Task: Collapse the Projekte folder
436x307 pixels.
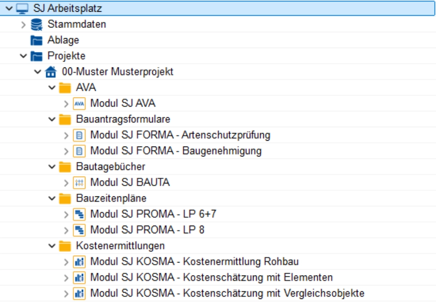Action: click(23, 56)
